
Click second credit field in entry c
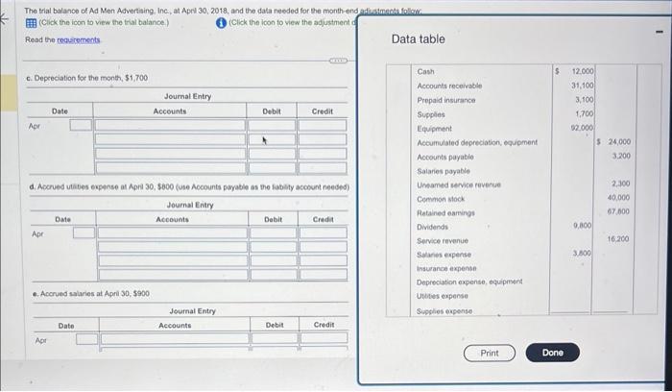click(323, 139)
